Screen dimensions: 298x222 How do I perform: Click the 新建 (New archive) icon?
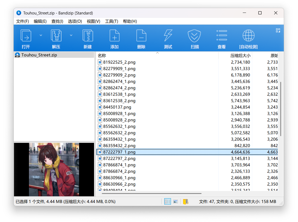tap(88, 36)
